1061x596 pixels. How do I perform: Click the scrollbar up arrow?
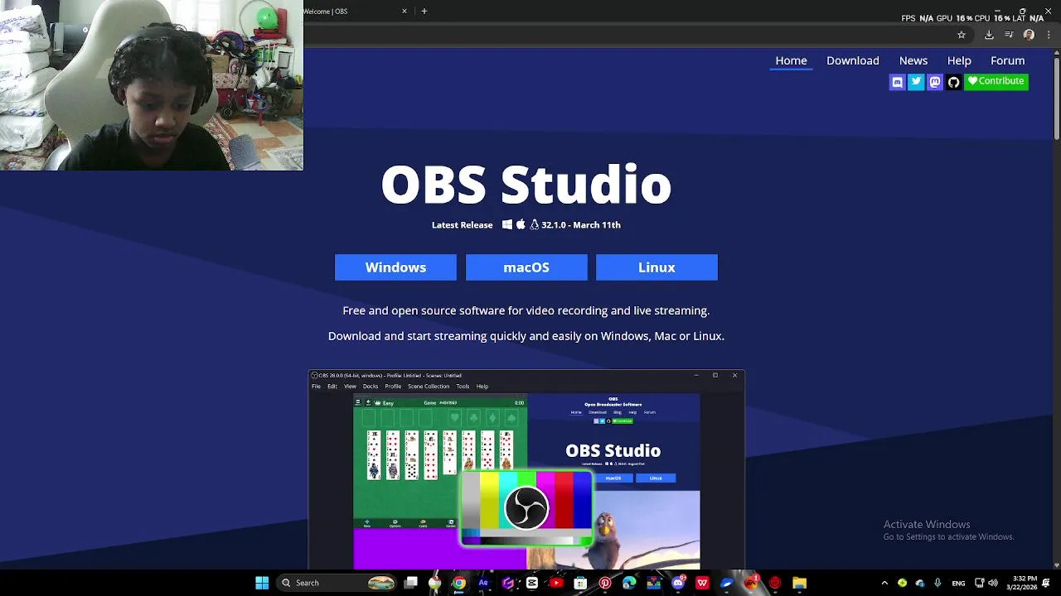pos(1057,51)
